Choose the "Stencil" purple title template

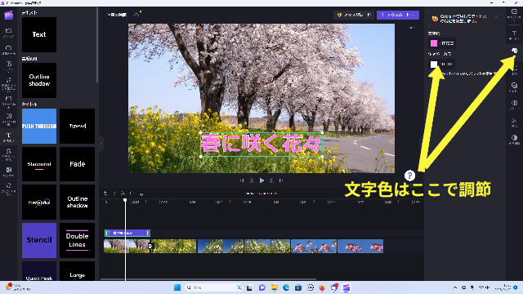click(x=39, y=240)
